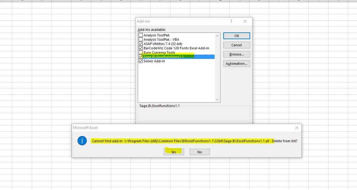Select the Euro Currency Tools entry text

pos(159,52)
